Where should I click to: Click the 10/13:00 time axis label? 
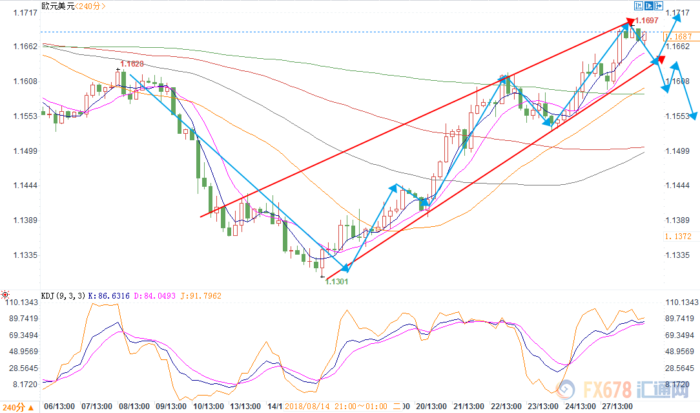pyautogui.click(x=210, y=407)
